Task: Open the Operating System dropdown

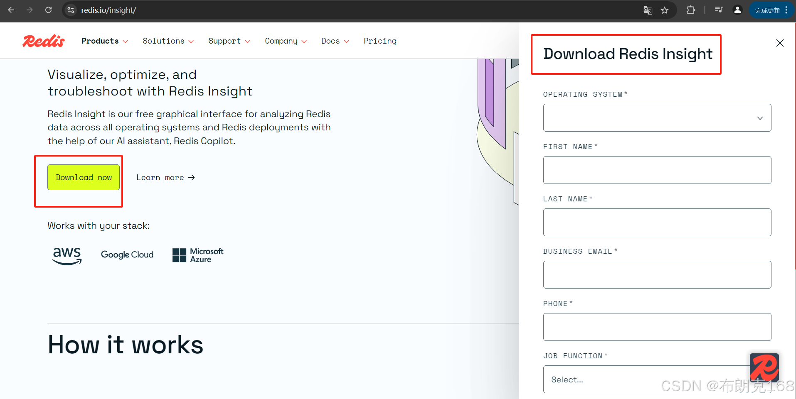Action: tap(657, 118)
